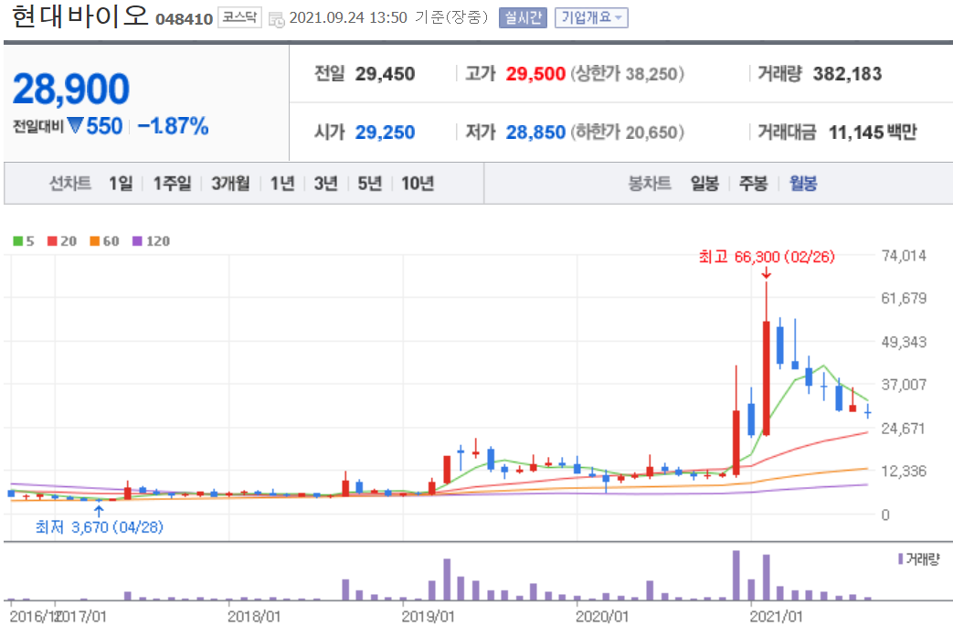
Task: Click the 12,336 price axis label
Action: pos(904,471)
